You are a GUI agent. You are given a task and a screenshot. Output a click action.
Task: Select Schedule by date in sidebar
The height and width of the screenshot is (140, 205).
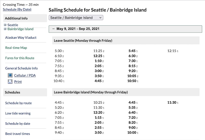point(18,123)
